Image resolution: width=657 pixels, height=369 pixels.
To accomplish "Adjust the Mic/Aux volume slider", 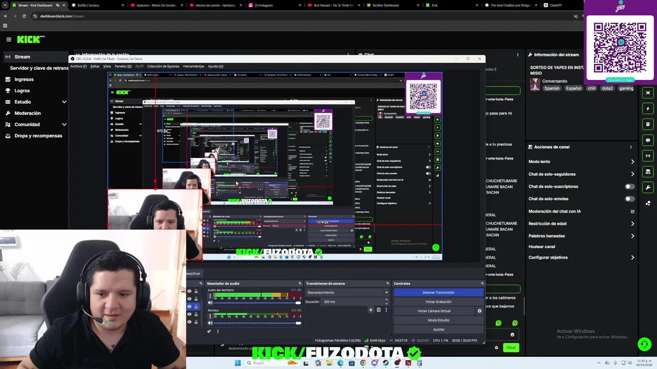I will (258, 323).
